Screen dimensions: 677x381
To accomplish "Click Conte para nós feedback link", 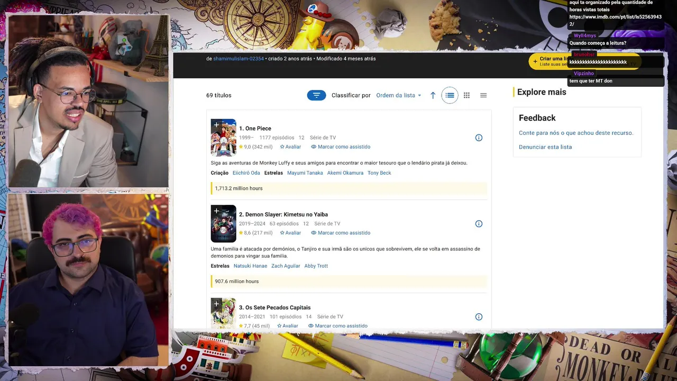I will [576, 133].
